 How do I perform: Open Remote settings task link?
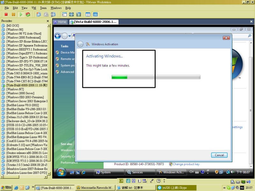(x=67, y=59)
